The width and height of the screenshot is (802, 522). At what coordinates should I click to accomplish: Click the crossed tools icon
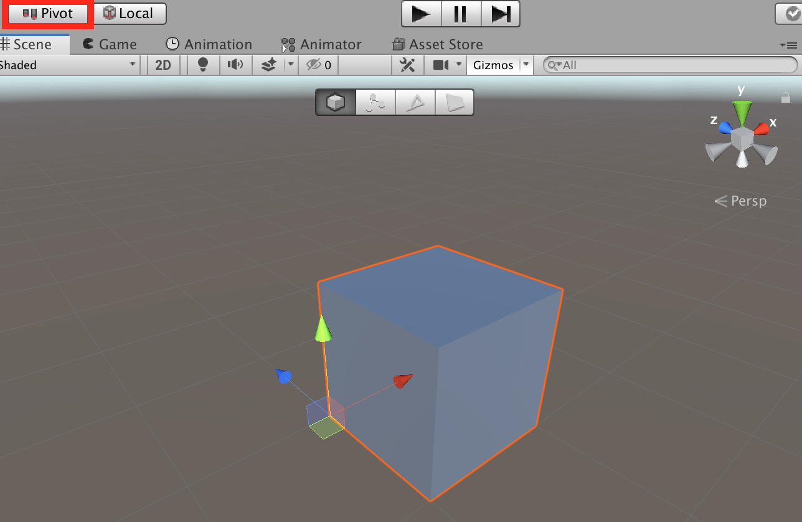[407, 65]
